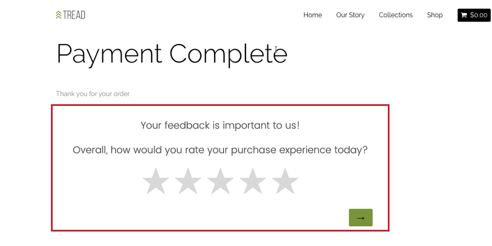Click the word Complete in the heading
Image resolution: width=492 pixels, height=246 pixels.
tap(229, 54)
